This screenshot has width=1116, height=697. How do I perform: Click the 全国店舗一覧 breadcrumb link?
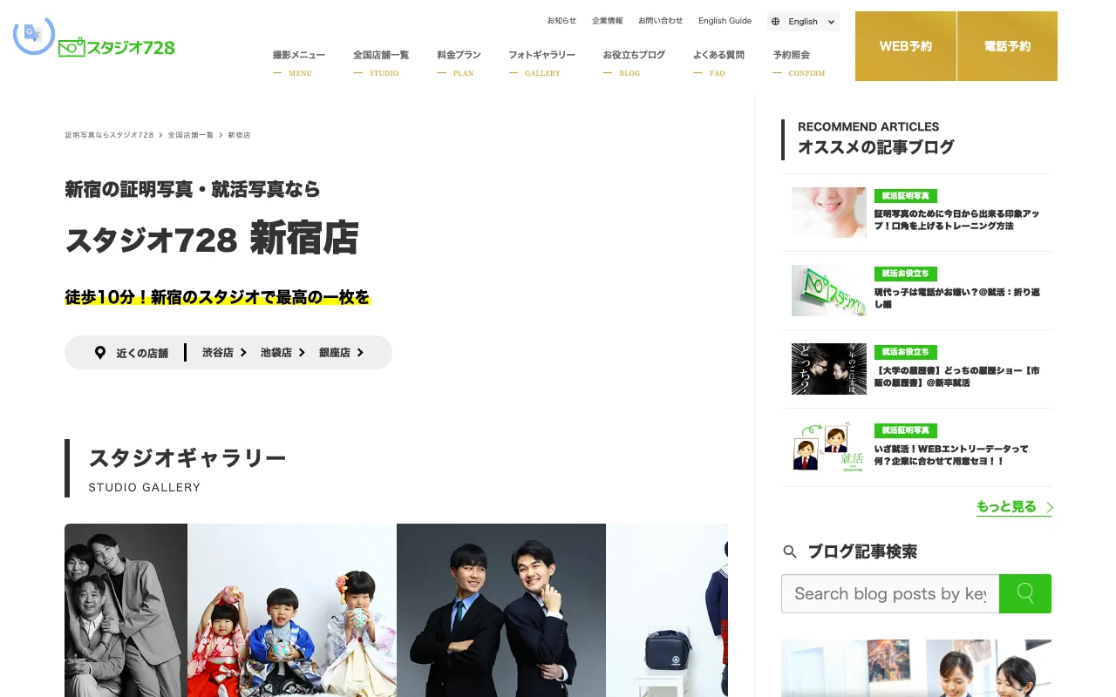190,135
